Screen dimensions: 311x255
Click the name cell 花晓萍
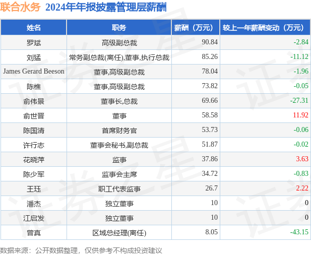[34, 160]
